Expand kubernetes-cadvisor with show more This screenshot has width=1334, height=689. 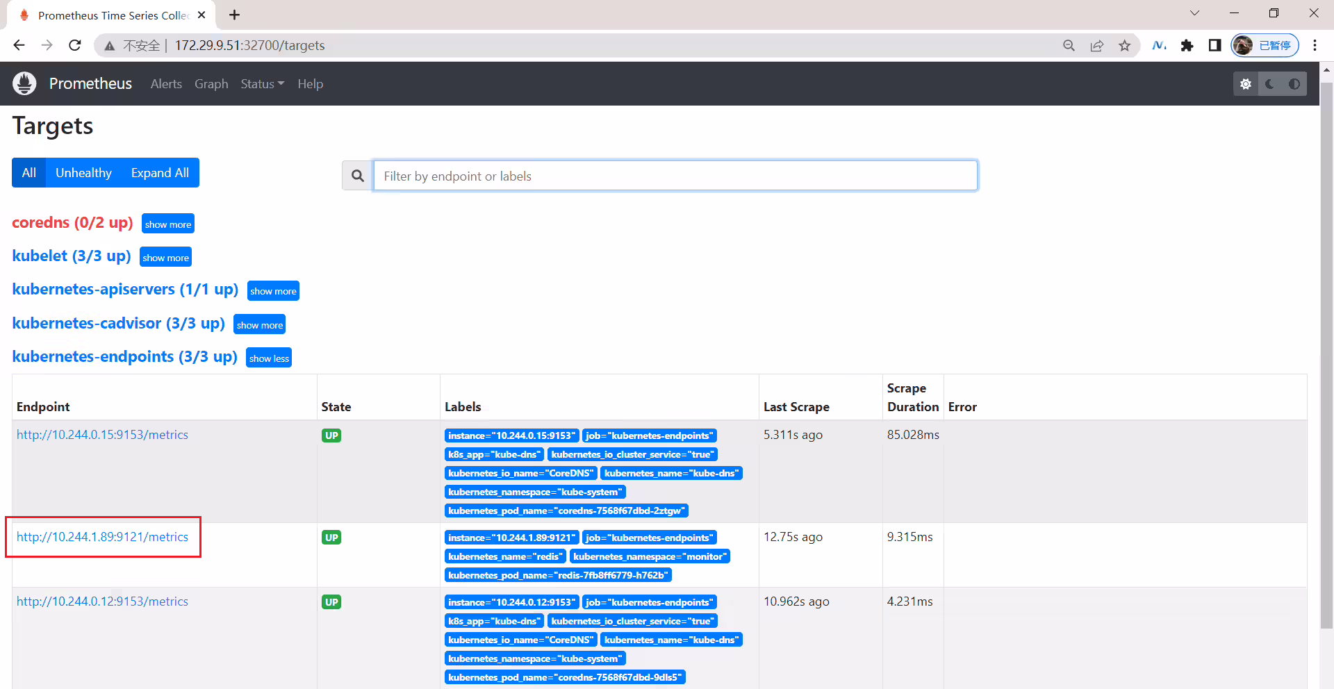point(259,324)
